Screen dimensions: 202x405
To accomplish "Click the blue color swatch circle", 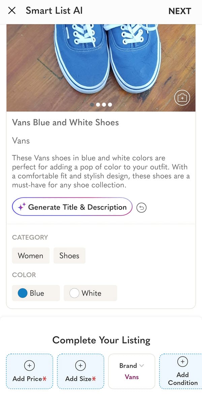I will click(23, 293).
